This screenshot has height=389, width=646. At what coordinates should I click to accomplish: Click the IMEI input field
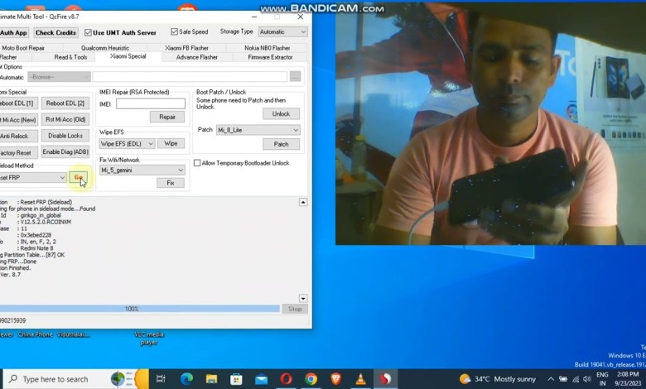[x=151, y=103]
